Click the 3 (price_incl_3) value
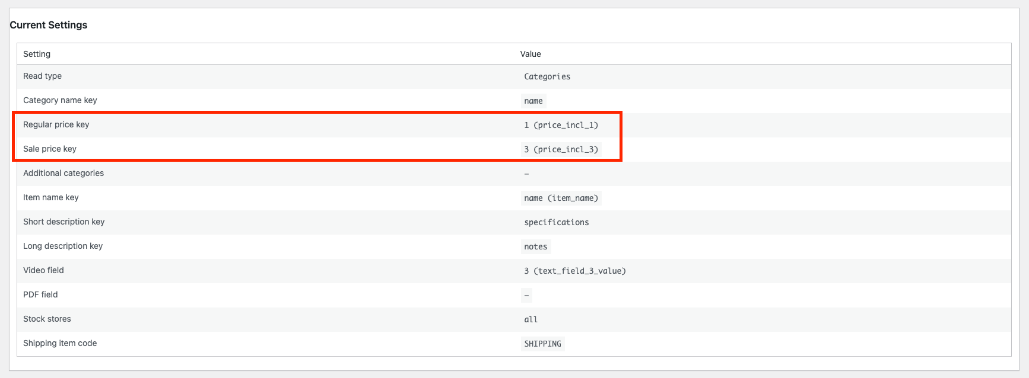 pos(561,149)
